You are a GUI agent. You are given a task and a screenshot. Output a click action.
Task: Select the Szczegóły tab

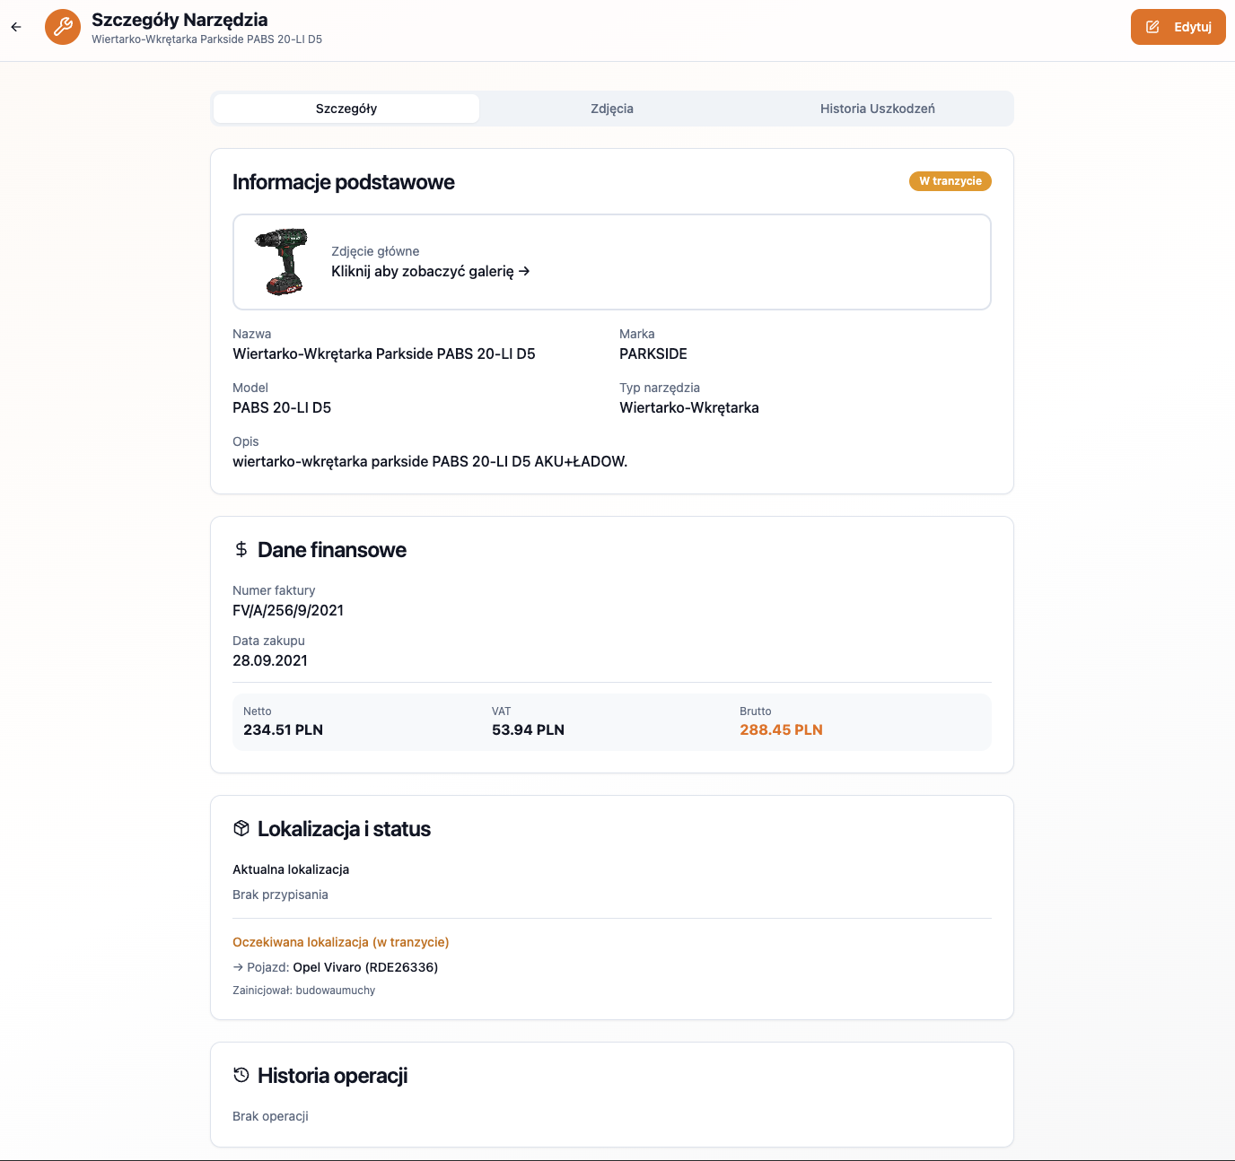(x=346, y=108)
